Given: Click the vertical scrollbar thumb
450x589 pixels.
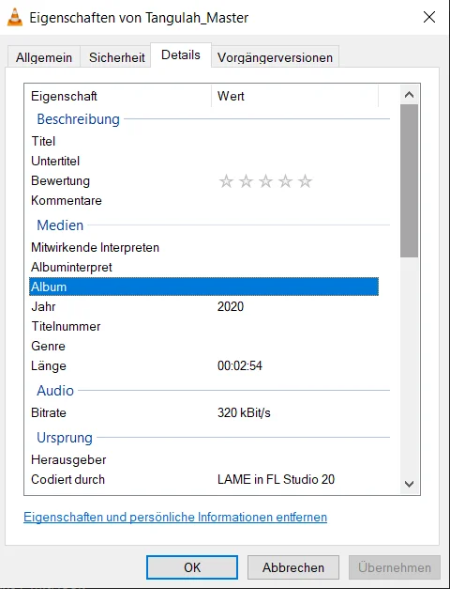Looking at the screenshot, I should pos(409,181).
